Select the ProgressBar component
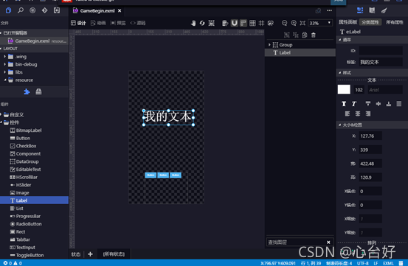The image size is (408, 266). tap(25, 216)
